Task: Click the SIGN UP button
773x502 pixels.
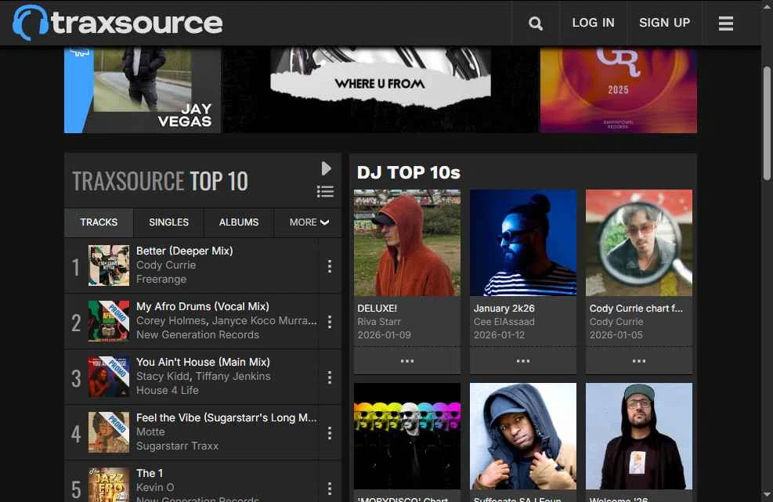Action: [x=665, y=23]
